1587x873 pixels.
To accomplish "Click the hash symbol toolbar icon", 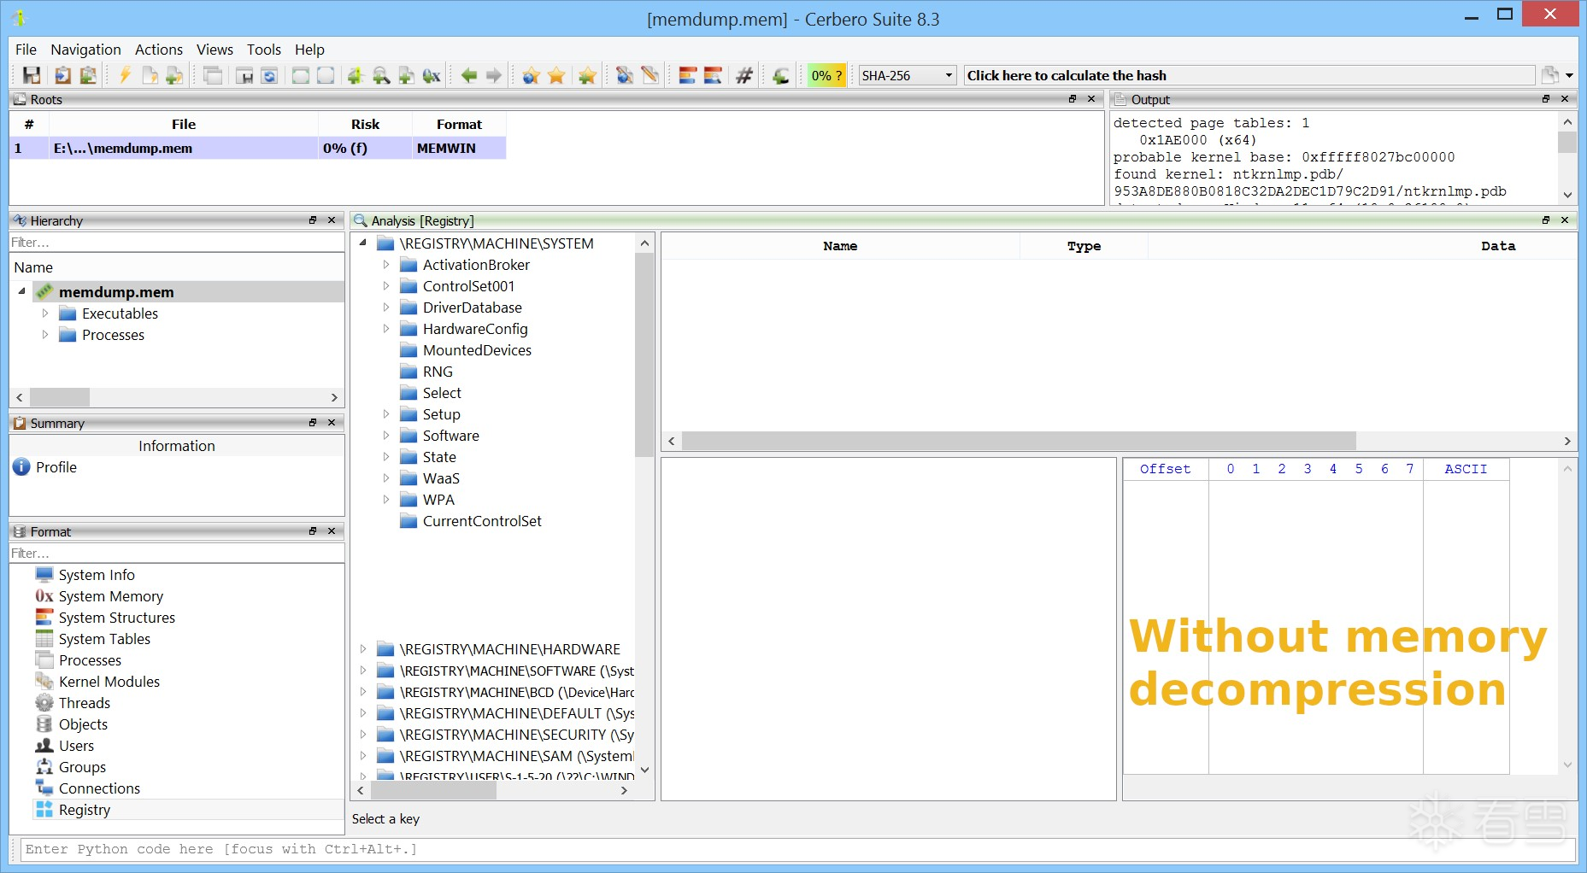I will (x=744, y=75).
